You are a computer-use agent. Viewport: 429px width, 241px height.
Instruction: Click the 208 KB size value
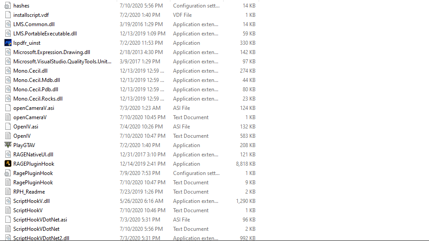[x=248, y=145]
